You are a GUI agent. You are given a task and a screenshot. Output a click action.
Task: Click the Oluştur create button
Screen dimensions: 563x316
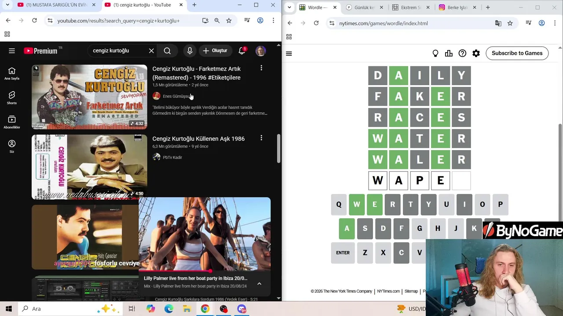tap(215, 51)
